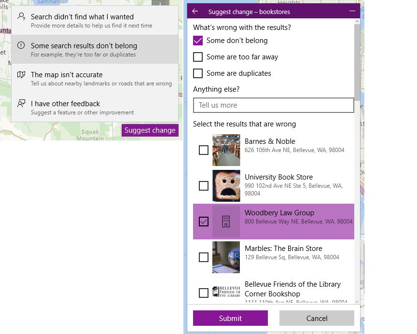Submit the suggested change
417x334 pixels.
tap(230, 318)
